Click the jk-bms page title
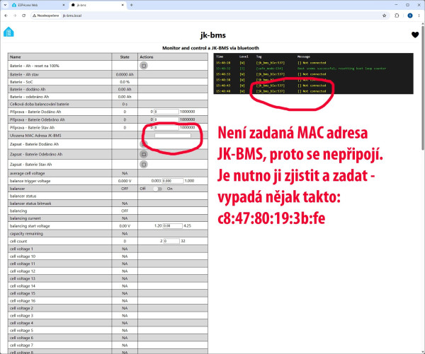Screen dimensions: 425x354 pyautogui.click(x=212, y=35)
